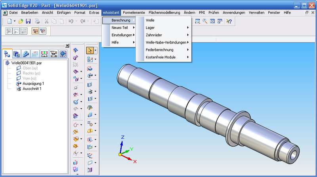Click the Save icon in the toolbar

[28, 21]
